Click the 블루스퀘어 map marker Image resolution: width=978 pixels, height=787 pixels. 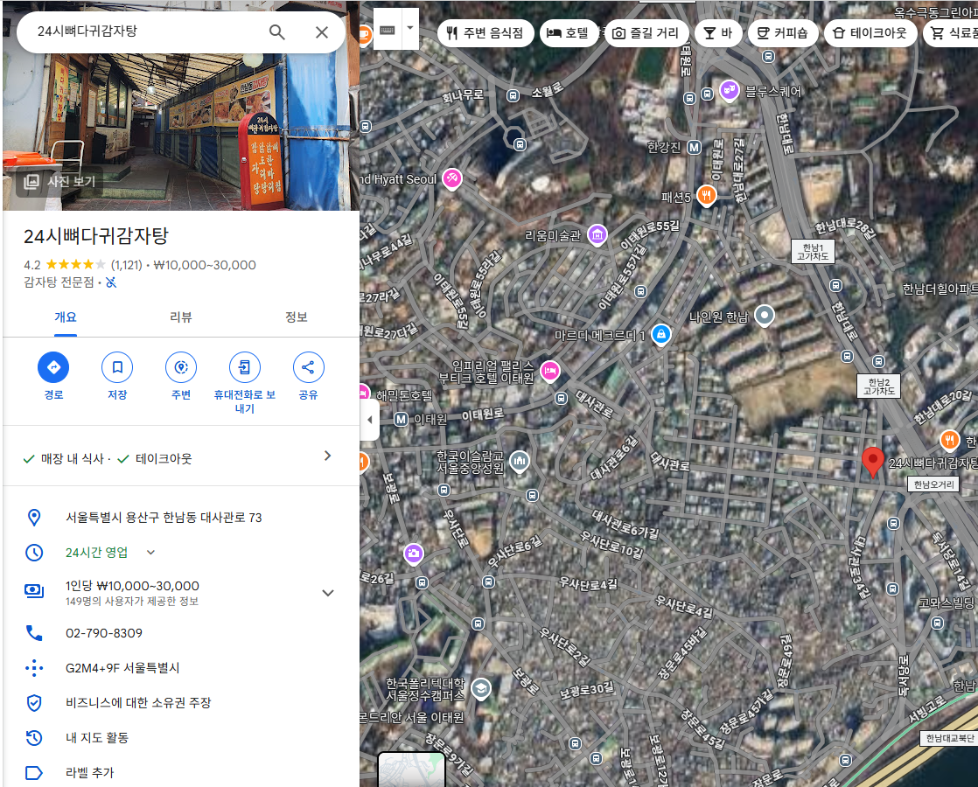[x=730, y=90]
